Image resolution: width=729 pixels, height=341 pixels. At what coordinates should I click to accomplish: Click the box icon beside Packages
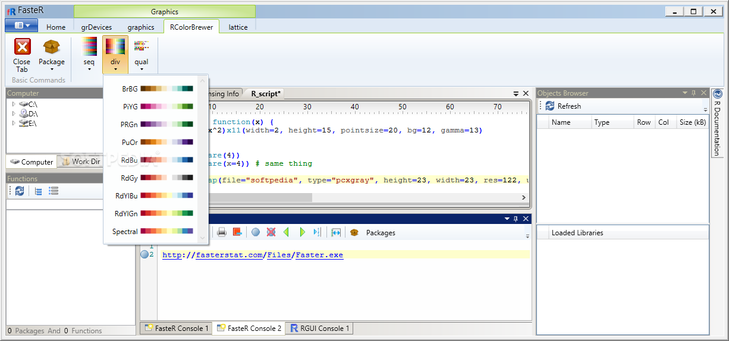coord(354,232)
